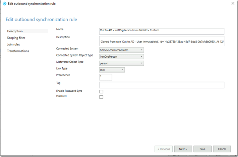Image resolution: width=238 pixels, height=157 pixels.
Task: Open the Metaverse Object Type dropdown
Action: coord(121,63)
